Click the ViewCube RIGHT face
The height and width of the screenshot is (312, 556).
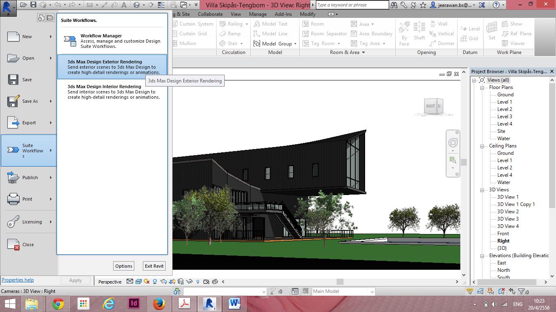[x=430, y=106]
